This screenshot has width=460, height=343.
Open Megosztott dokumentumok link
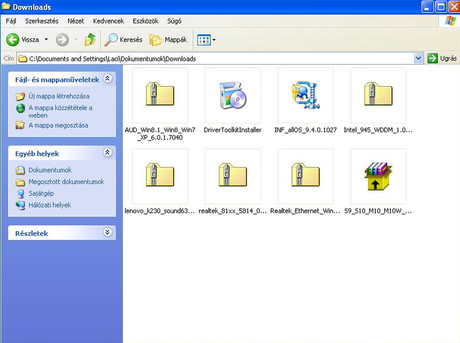point(66,182)
